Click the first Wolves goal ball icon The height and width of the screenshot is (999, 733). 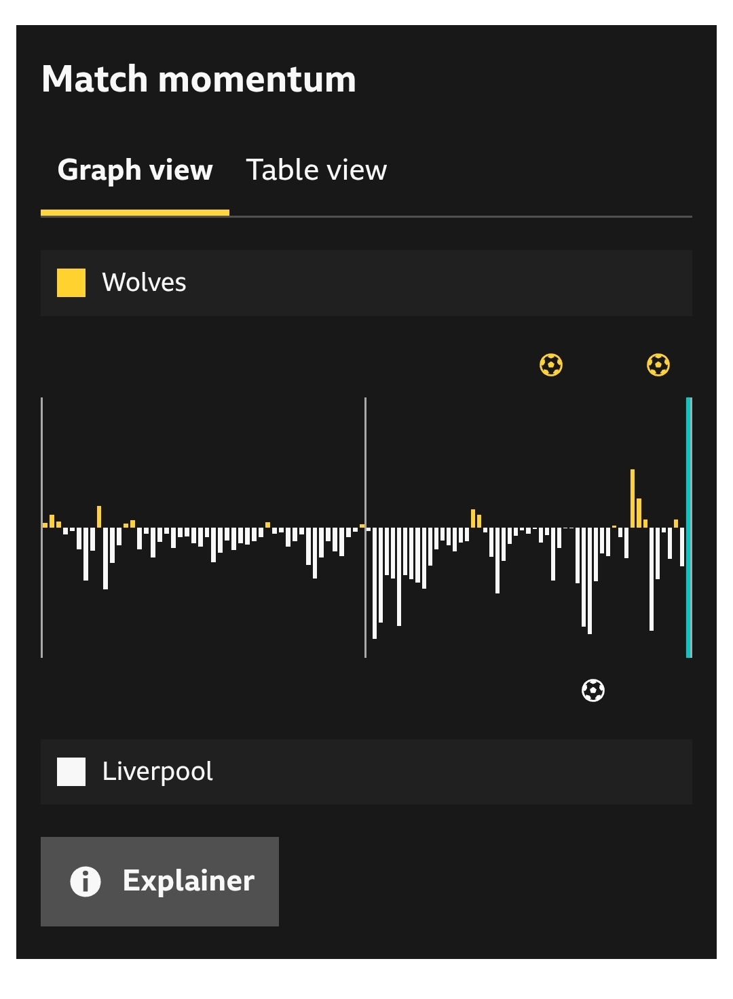click(x=551, y=365)
